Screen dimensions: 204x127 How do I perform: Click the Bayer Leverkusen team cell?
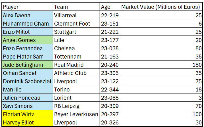pyautogui.click(x=76, y=114)
